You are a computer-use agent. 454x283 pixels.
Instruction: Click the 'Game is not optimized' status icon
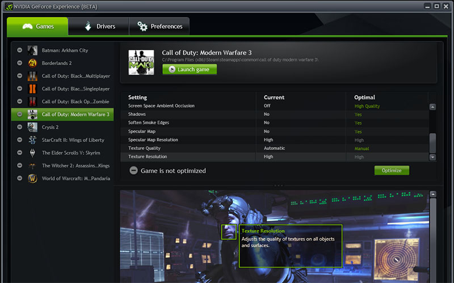pos(133,171)
